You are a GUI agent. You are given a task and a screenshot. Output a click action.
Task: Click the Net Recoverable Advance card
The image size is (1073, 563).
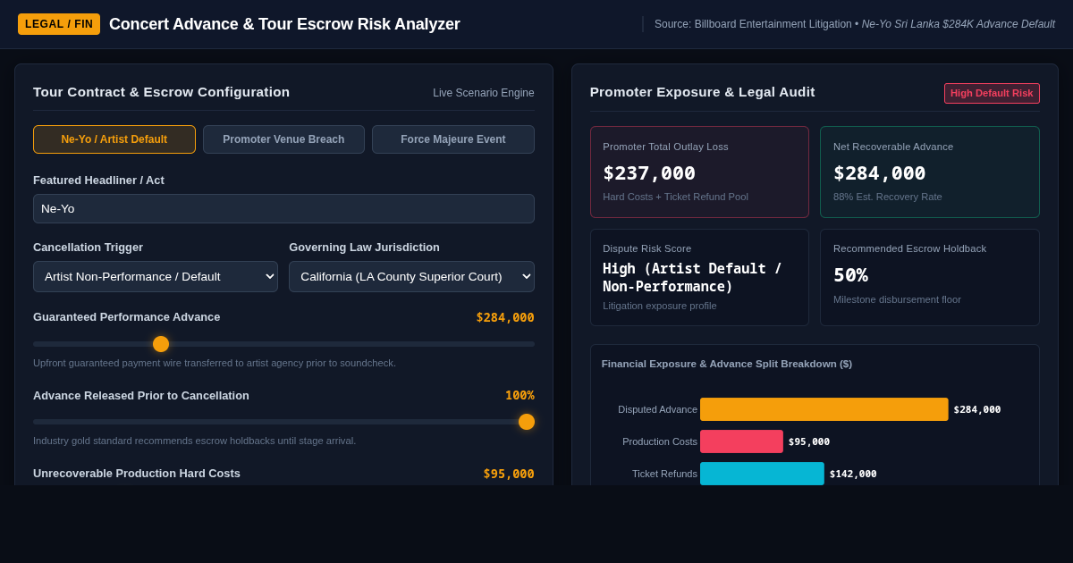tap(930, 172)
